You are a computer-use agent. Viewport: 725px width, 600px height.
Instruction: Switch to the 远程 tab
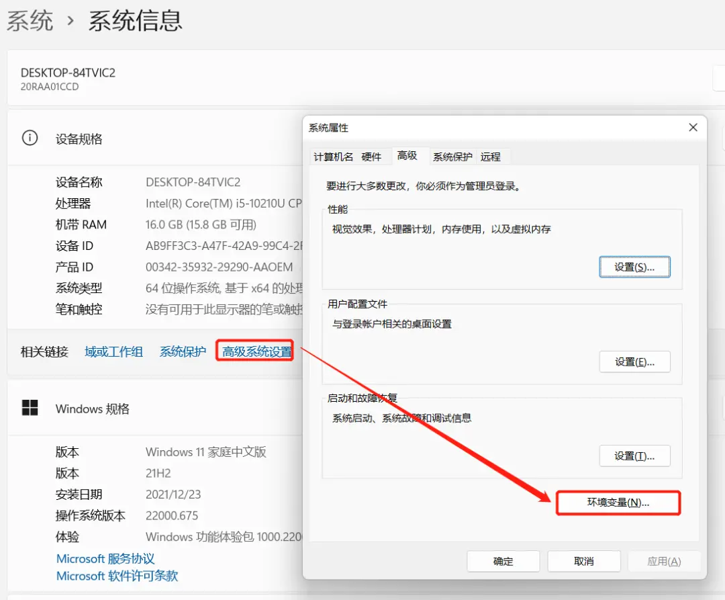click(490, 157)
